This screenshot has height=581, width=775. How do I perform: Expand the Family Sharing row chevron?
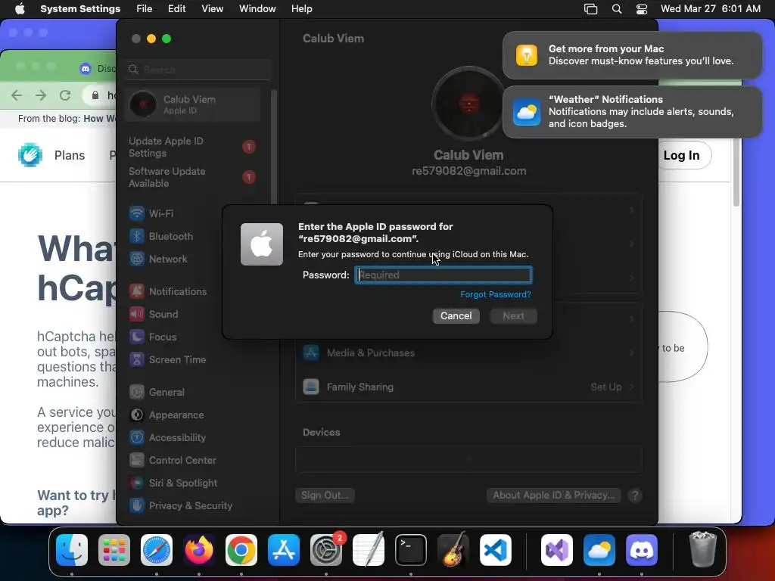pyautogui.click(x=632, y=387)
